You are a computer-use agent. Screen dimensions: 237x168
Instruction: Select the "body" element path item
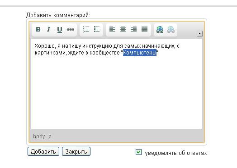pyautogui.click(x=39, y=136)
